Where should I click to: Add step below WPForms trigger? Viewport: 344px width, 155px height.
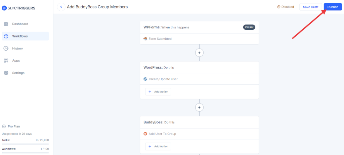tap(199, 53)
